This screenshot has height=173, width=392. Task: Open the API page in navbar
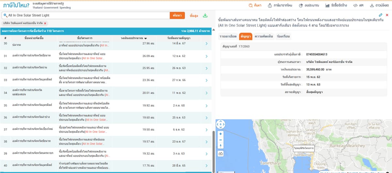(358, 5)
